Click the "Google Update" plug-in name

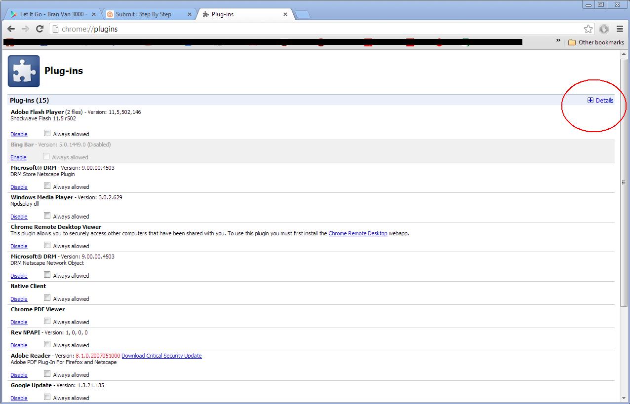click(x=31, y=385)
